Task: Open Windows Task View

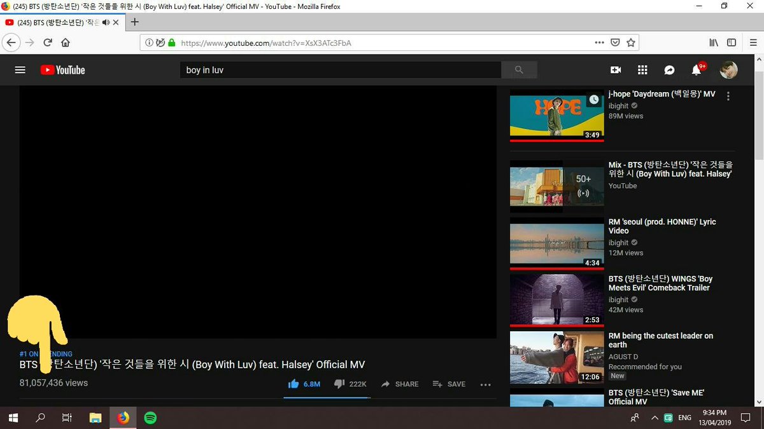Action: point(67,418)
